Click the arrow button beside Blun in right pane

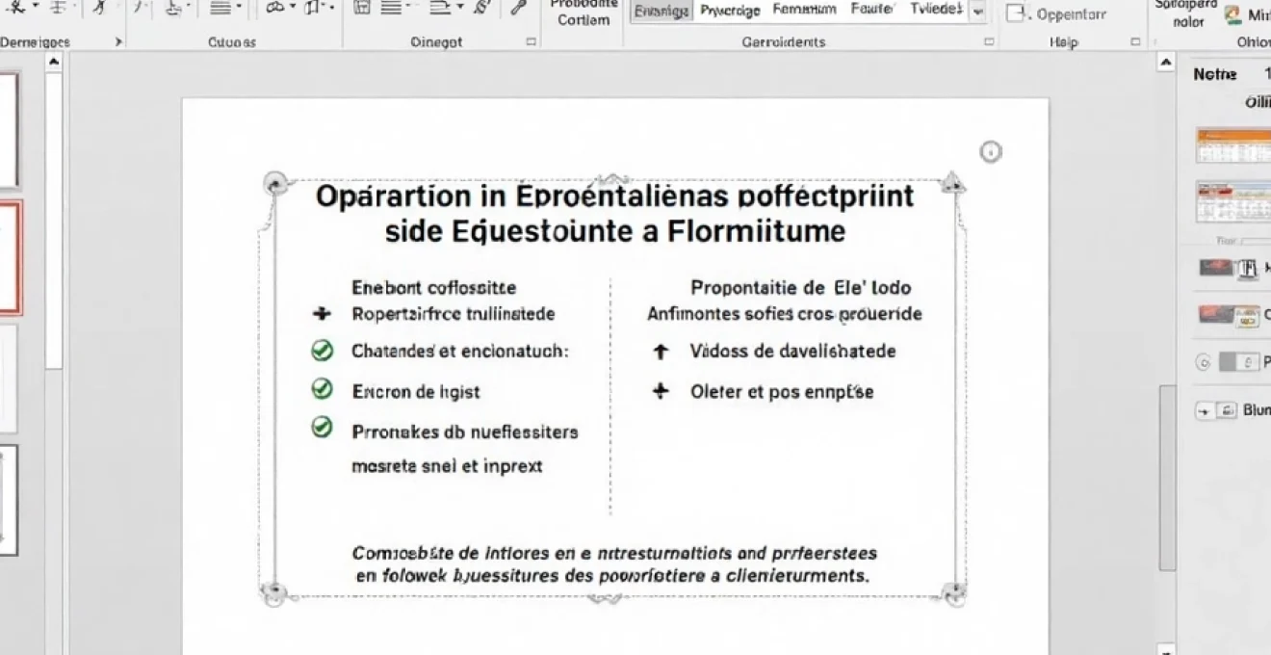tap(1203, 410)
